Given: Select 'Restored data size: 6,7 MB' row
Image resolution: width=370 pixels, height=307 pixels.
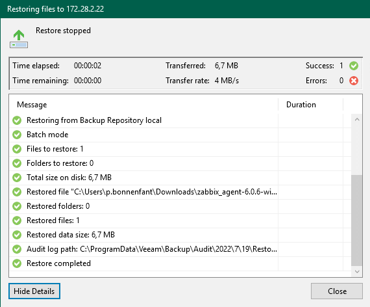Looking at the screenshot, I should click(180, 235).
